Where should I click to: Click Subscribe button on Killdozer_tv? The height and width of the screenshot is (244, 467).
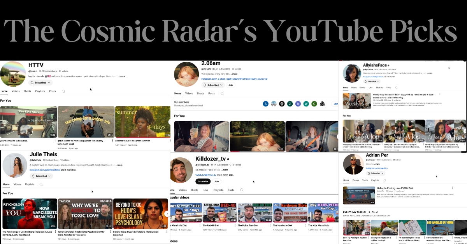[203, 181]
